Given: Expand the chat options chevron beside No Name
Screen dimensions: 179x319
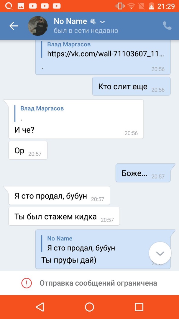Looking at the screenshot, I should point(103,22).
